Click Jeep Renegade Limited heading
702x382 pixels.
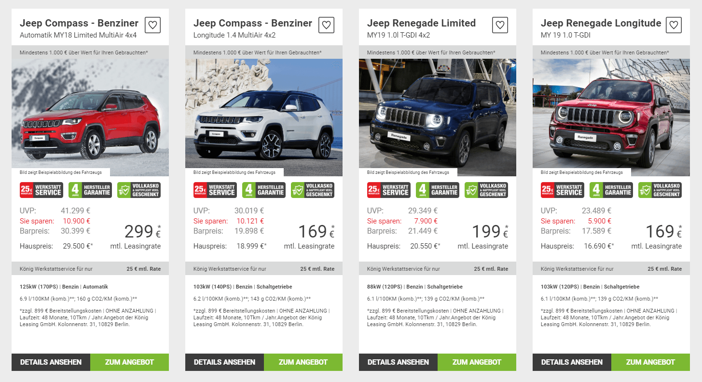421,23
